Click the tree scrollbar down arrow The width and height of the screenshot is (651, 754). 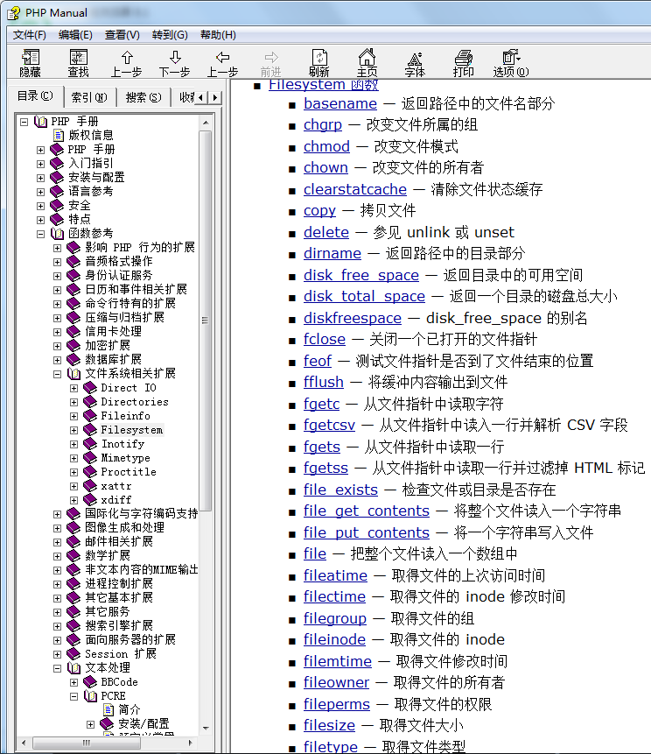tap(206, 728)
